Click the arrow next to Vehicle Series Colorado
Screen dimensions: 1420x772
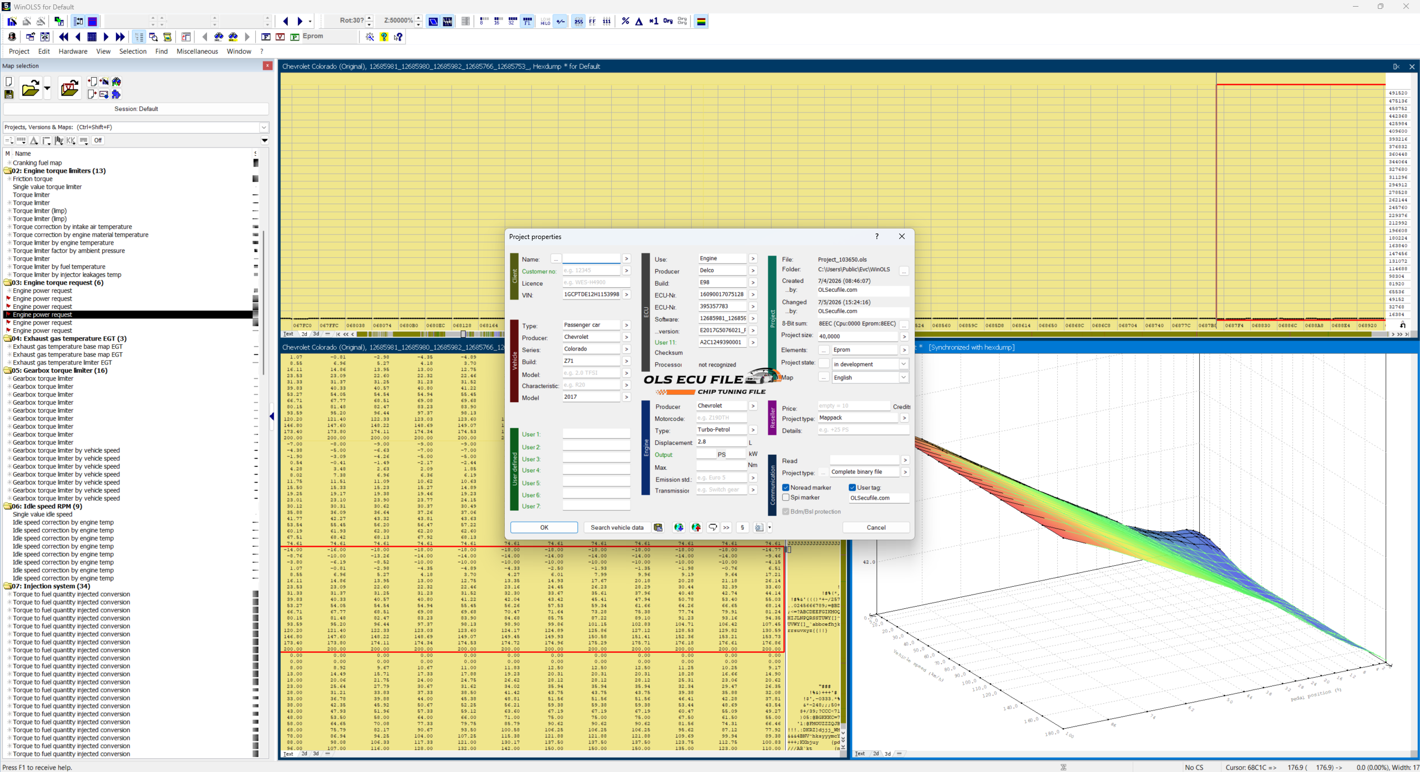pos(626,349)
